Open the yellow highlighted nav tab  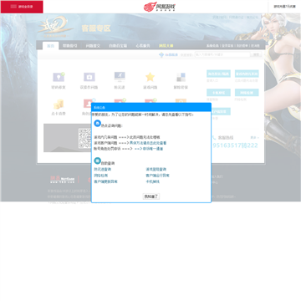tap(166, 46)
